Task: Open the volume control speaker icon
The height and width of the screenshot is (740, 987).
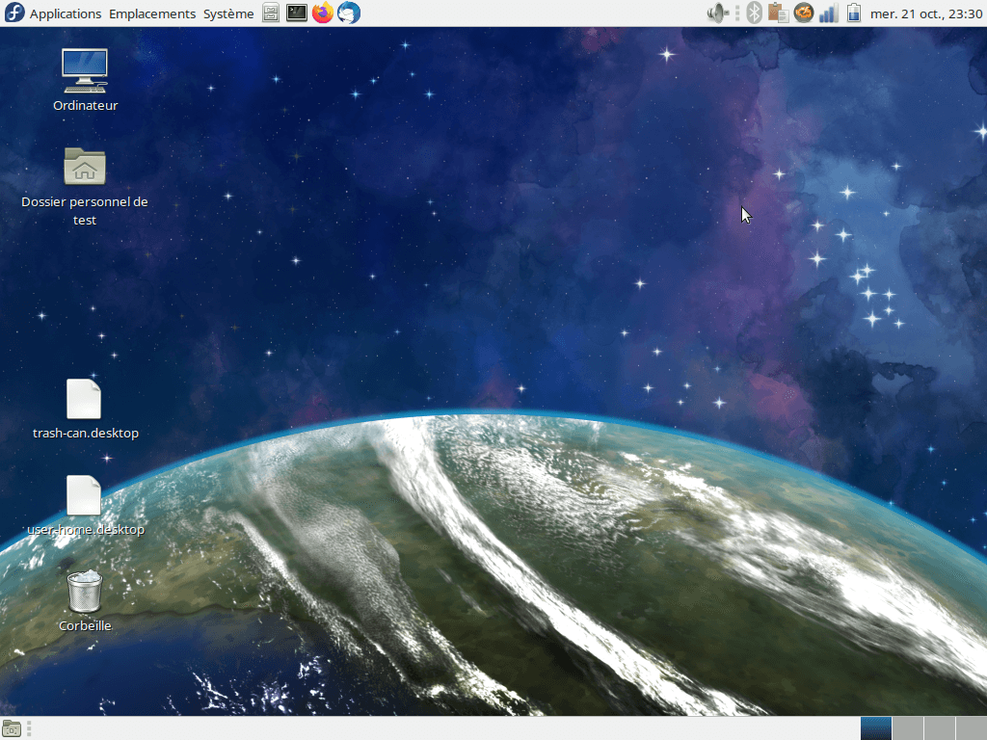Action: point(717,13)
